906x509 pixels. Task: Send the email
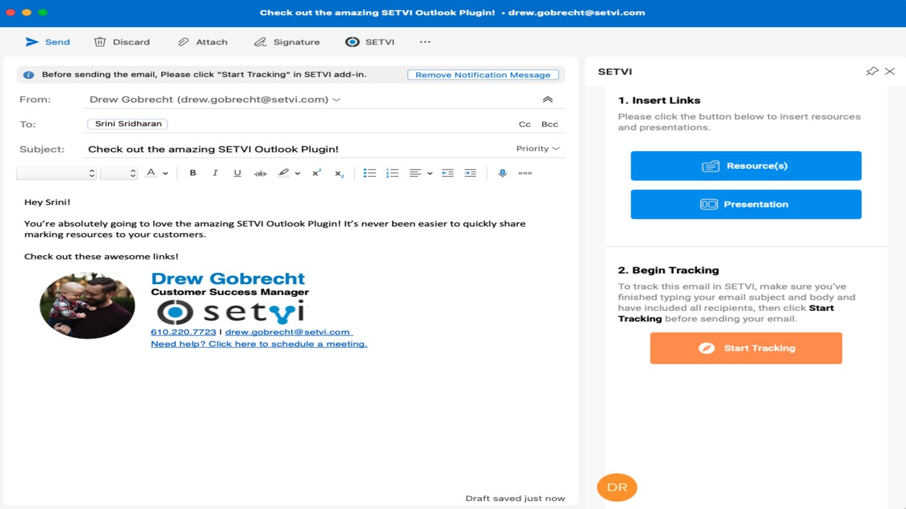click(x=47, y=42)
